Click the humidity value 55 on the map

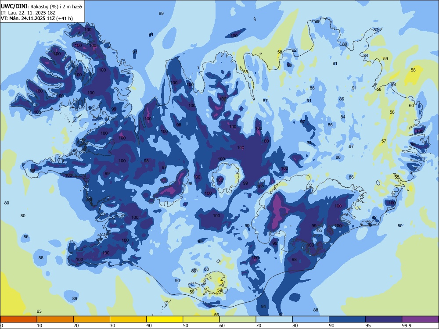pyautogui.click(x=397, y=177)
